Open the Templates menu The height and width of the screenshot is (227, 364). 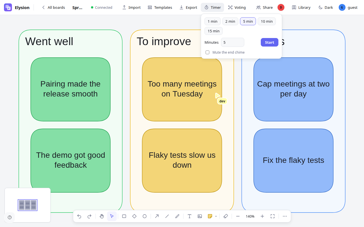pyautogui.click(x=160, y=7)
